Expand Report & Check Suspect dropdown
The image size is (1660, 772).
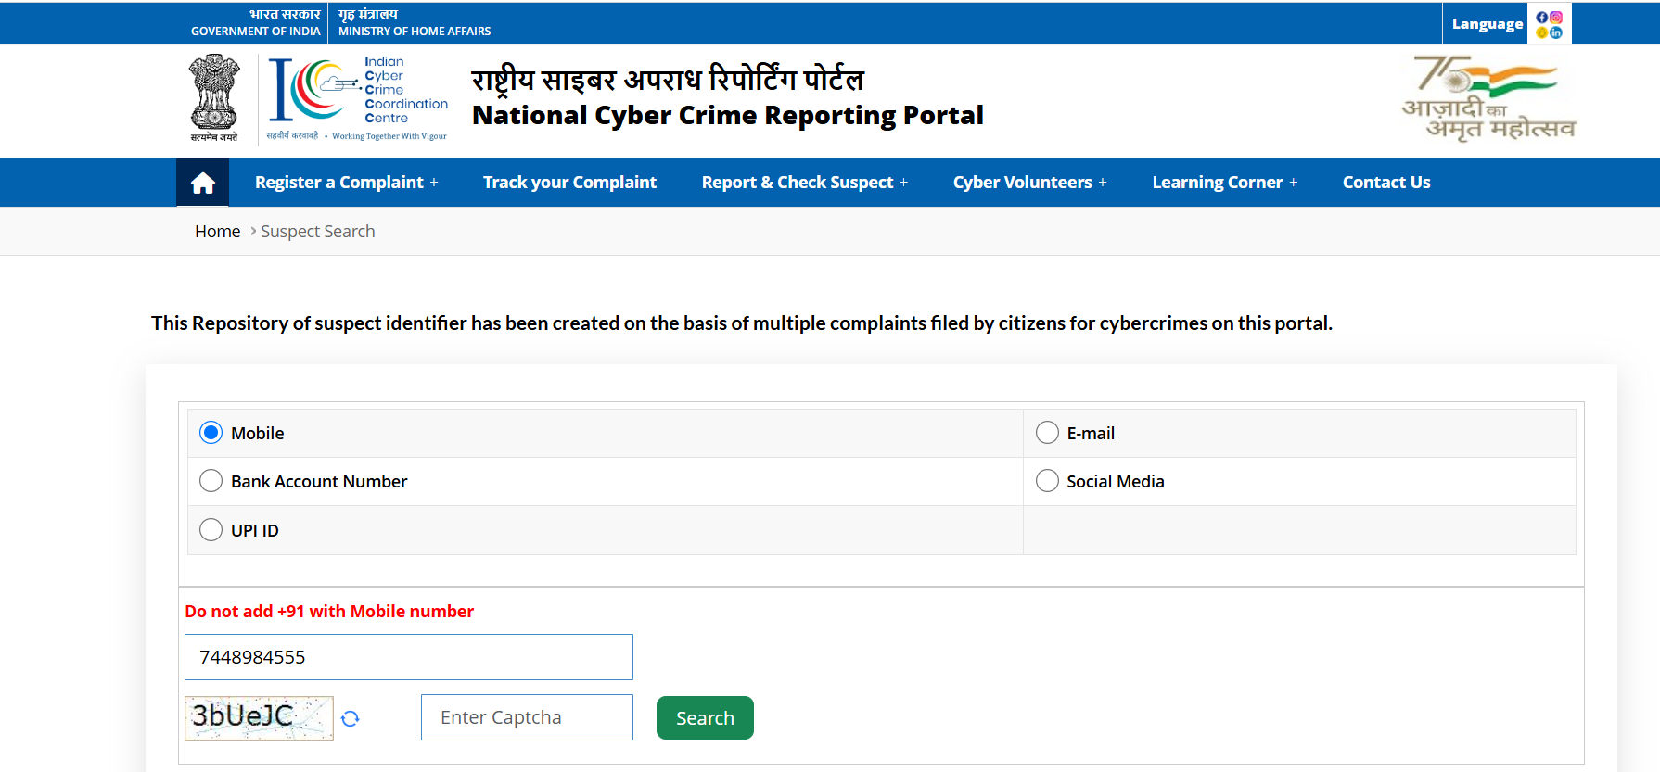pyautogui.click(x=804, y=183)
